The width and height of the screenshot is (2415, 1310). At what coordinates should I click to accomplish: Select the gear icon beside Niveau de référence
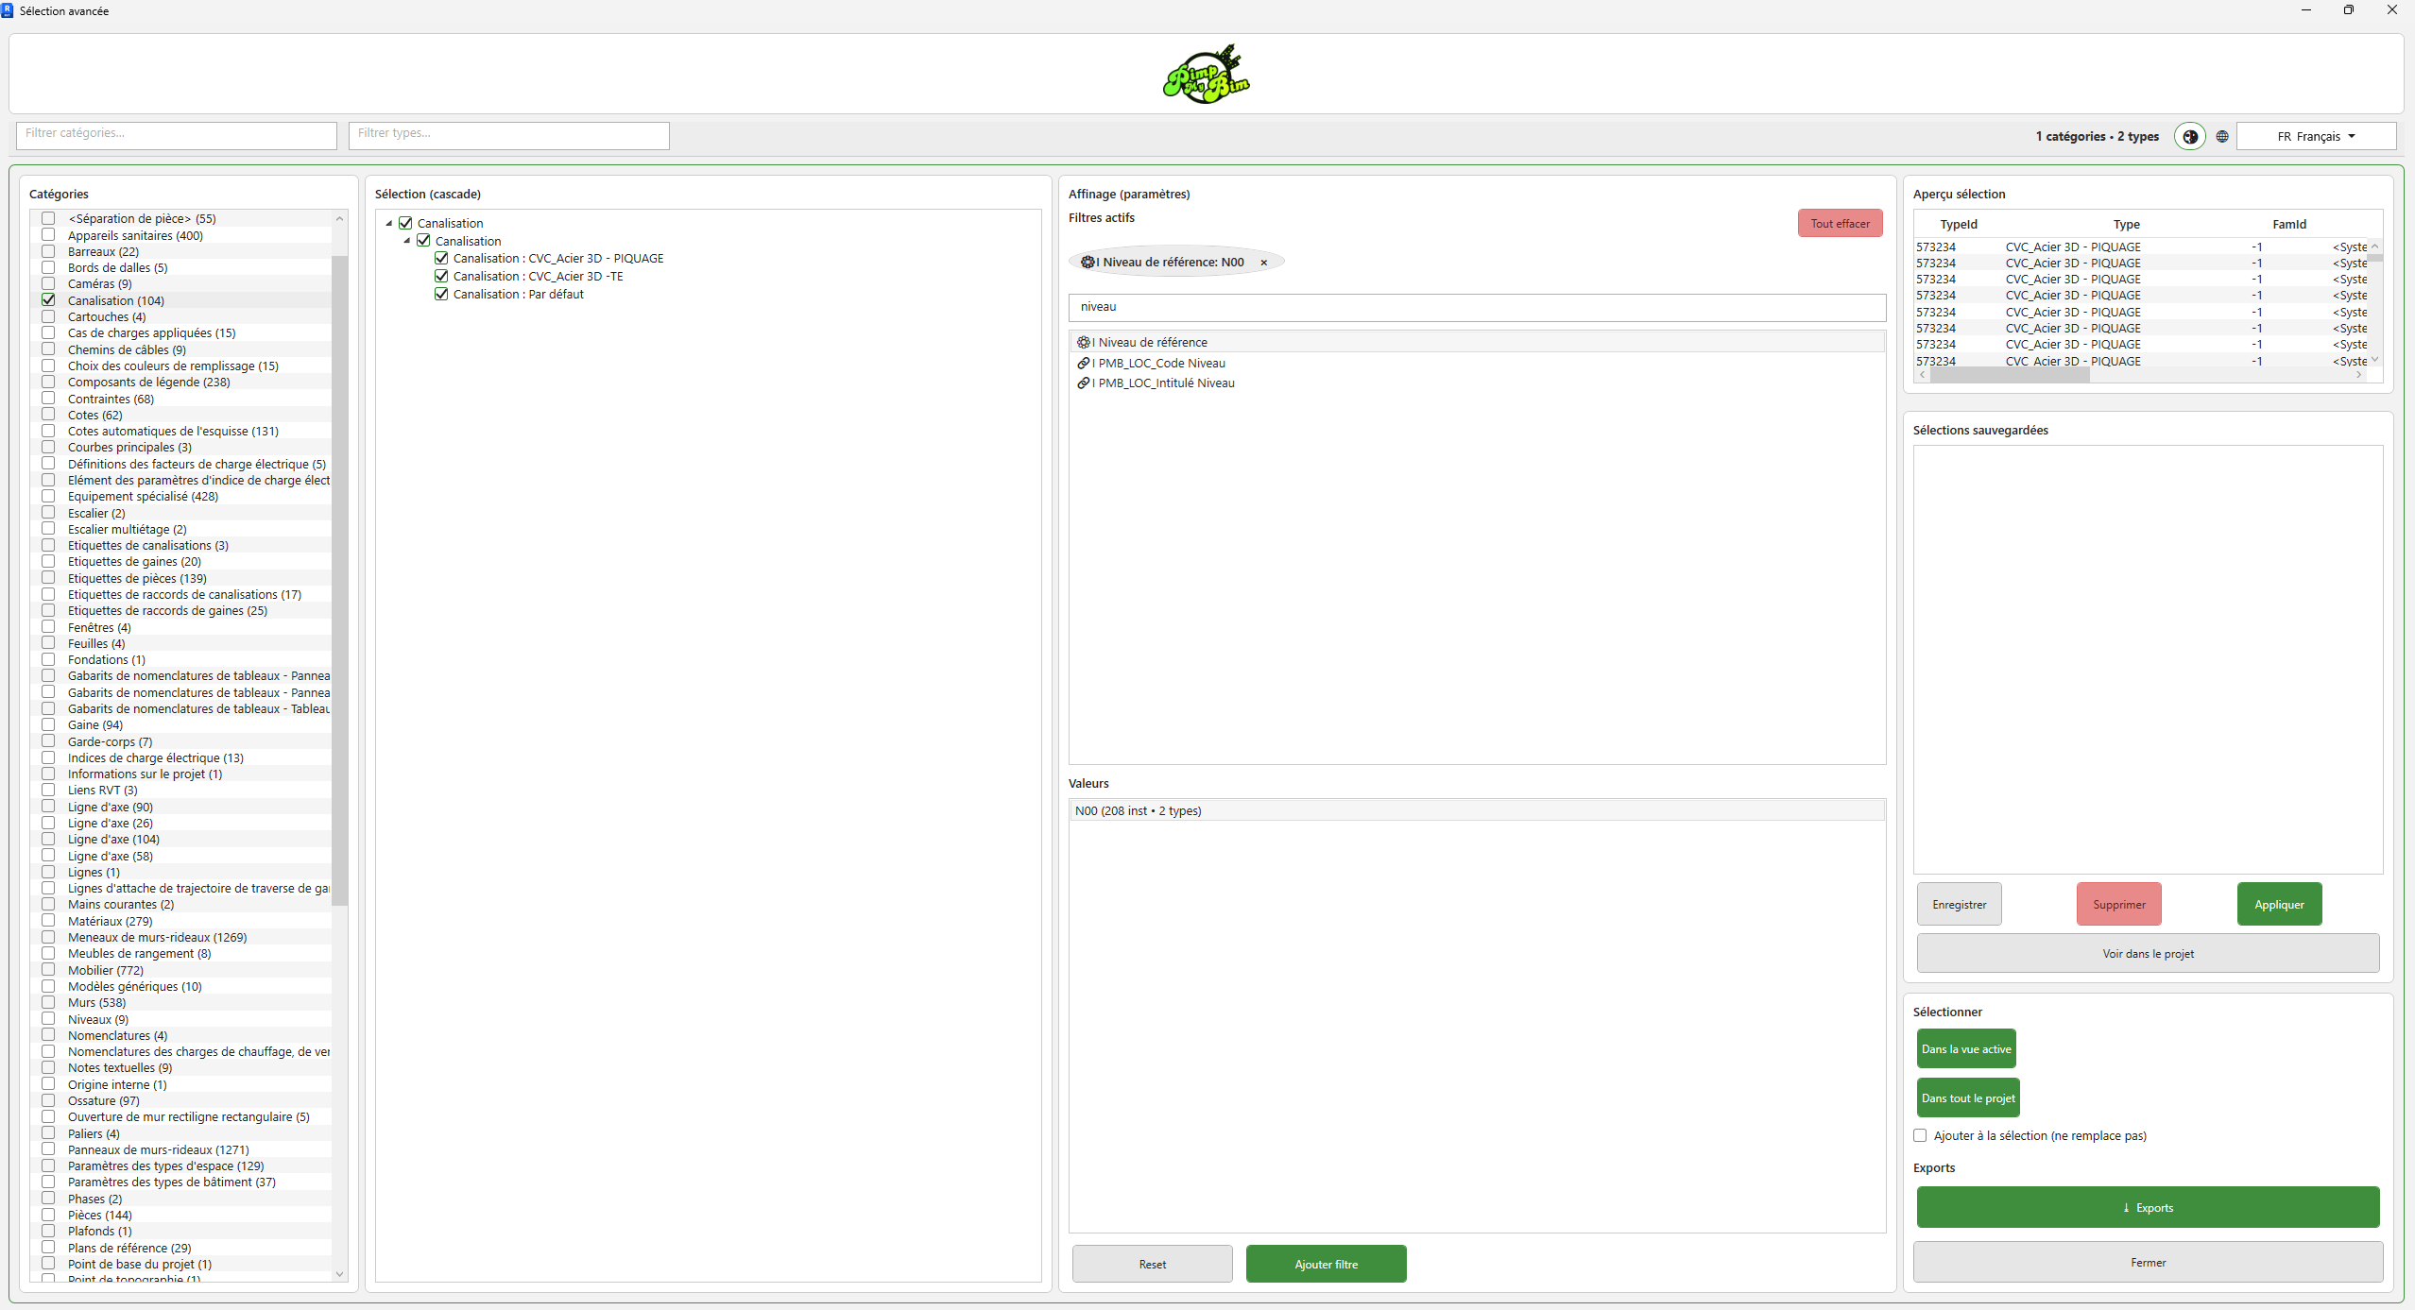(x=1083, y=342)
